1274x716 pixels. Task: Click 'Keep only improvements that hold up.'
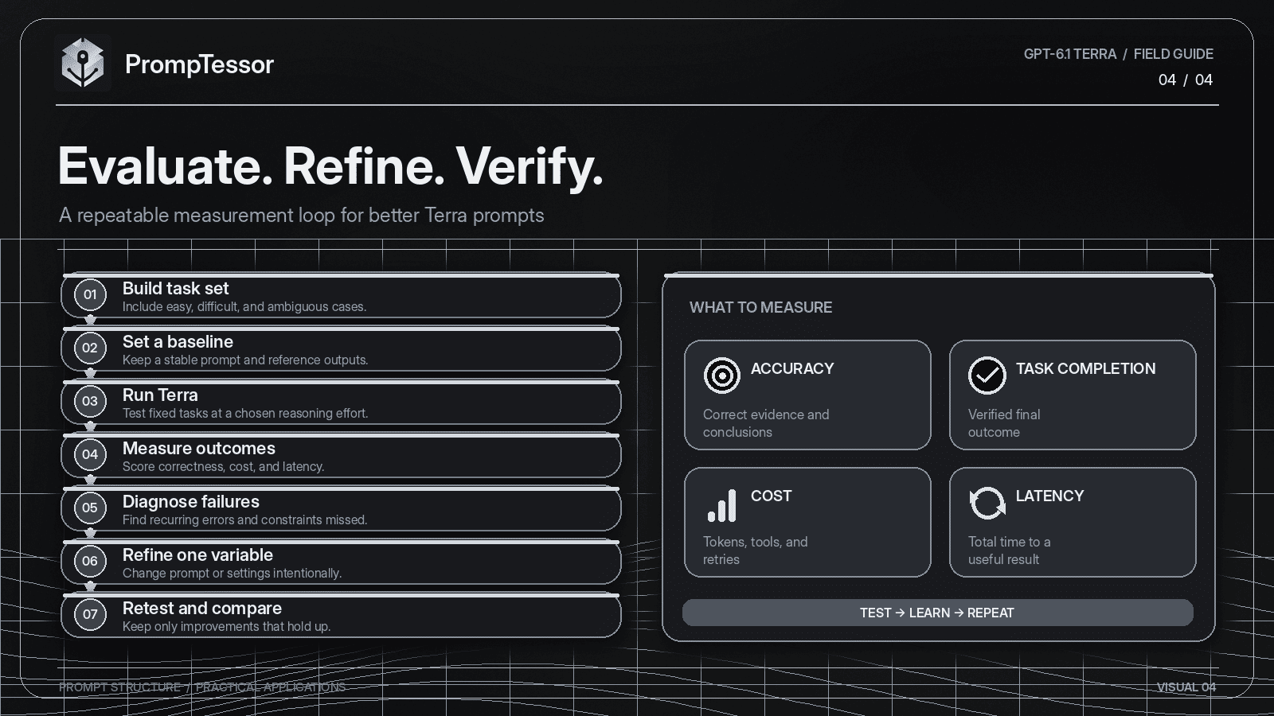coord(226,627)
